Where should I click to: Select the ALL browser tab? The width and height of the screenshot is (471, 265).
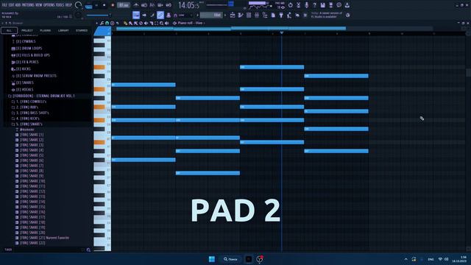[x=9, y=31]
